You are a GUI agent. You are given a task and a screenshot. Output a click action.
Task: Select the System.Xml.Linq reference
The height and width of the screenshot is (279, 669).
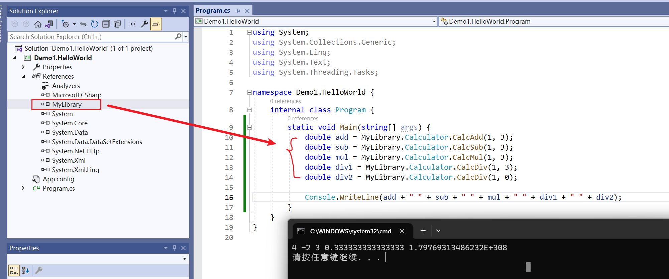76,170
